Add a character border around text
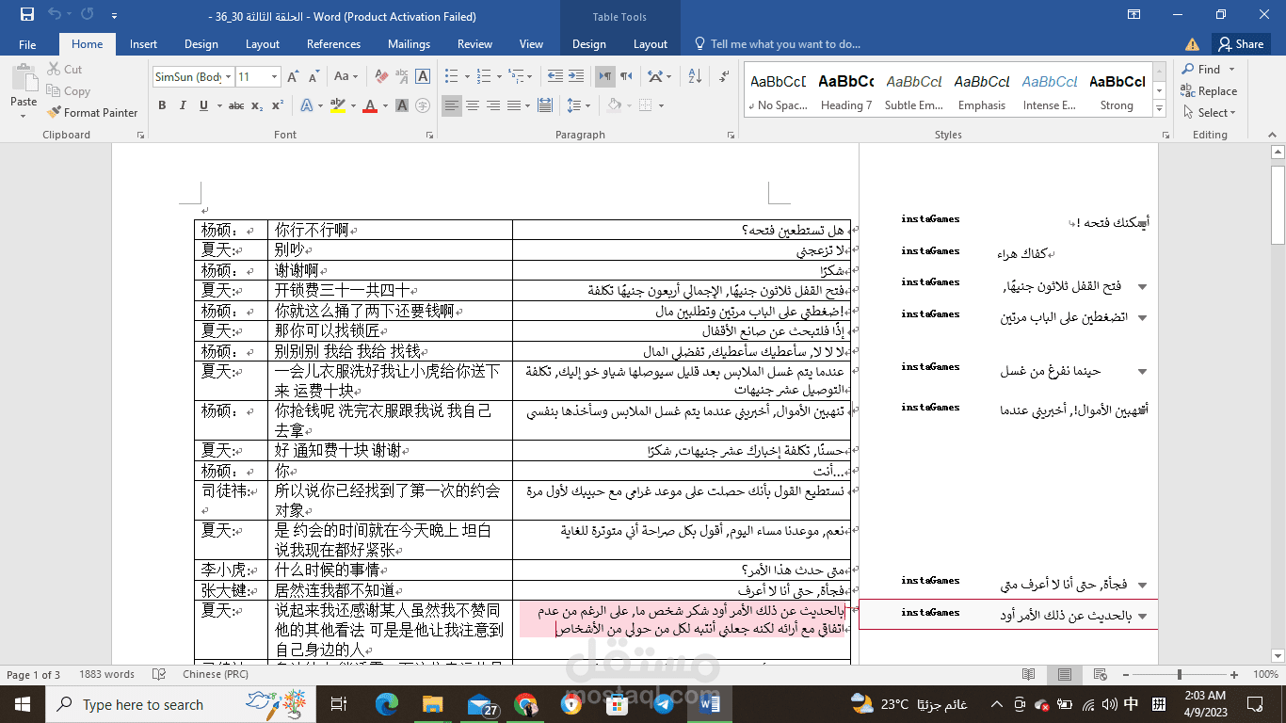Viewport: 1286px width, 723px height. [424, 77]
